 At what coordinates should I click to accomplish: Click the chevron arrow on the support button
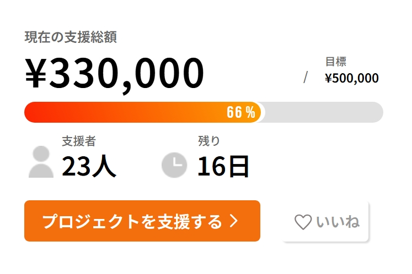(x=234, y=221)
